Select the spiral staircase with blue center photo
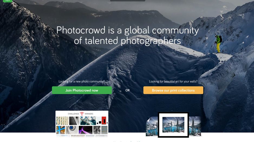Viewport: 254px width, 142px height. [72, 130]
